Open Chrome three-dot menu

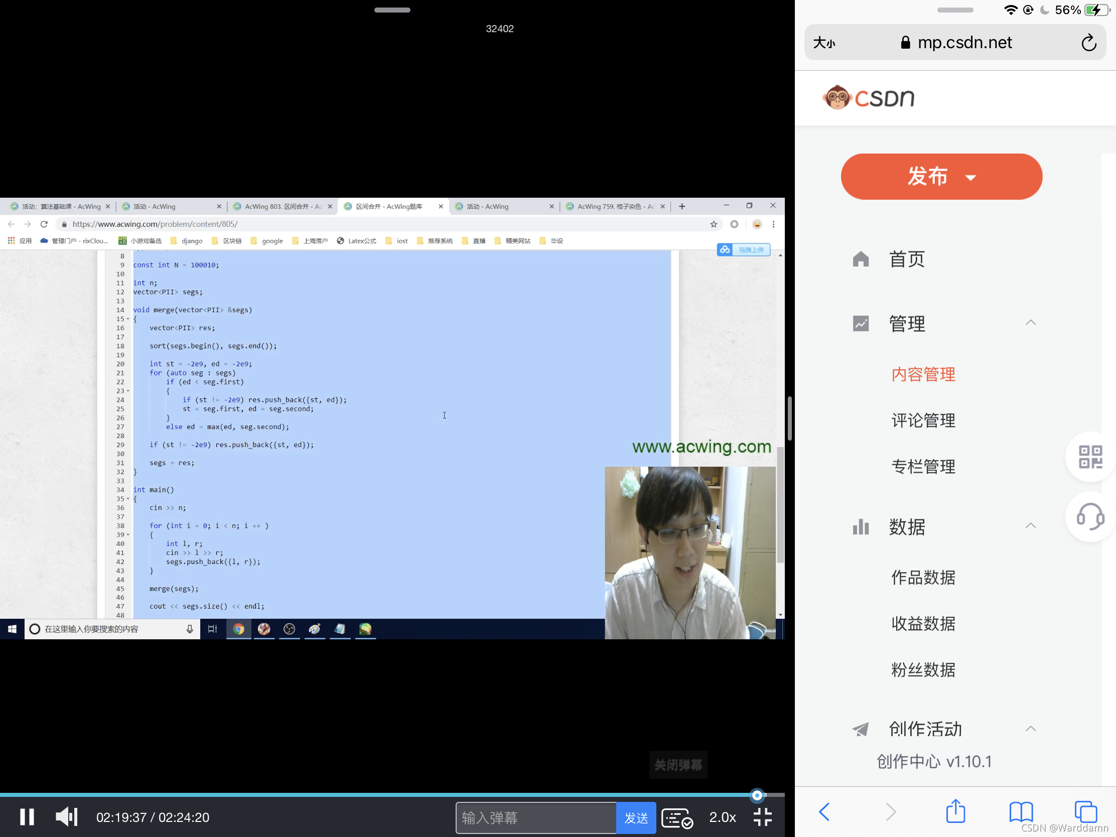click(x=773, y=224)
